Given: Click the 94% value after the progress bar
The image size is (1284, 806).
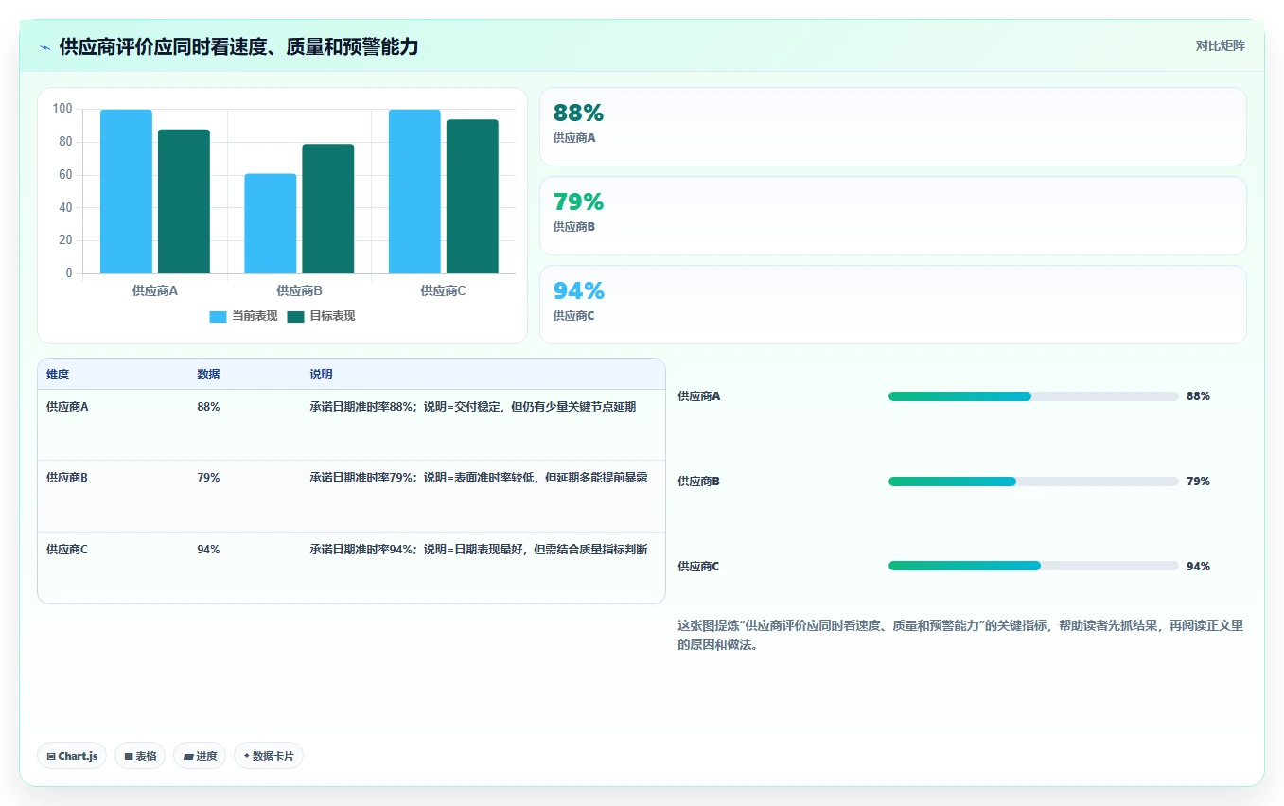Looking at the screenshot, I should (1198, 567).
